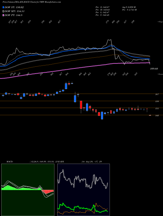Click the 179 top label above the price peak
Screen dimensions: 163x216
[107, 22]
